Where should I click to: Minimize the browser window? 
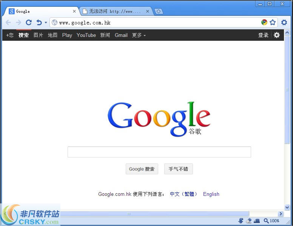coord(260,4)
